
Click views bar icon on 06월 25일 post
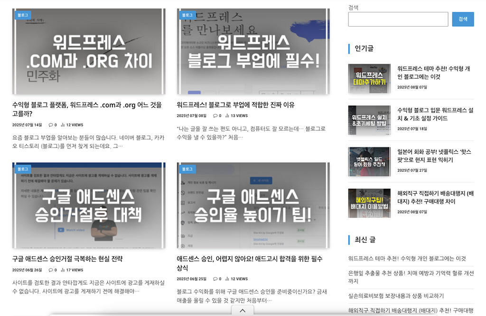point(227,279)
